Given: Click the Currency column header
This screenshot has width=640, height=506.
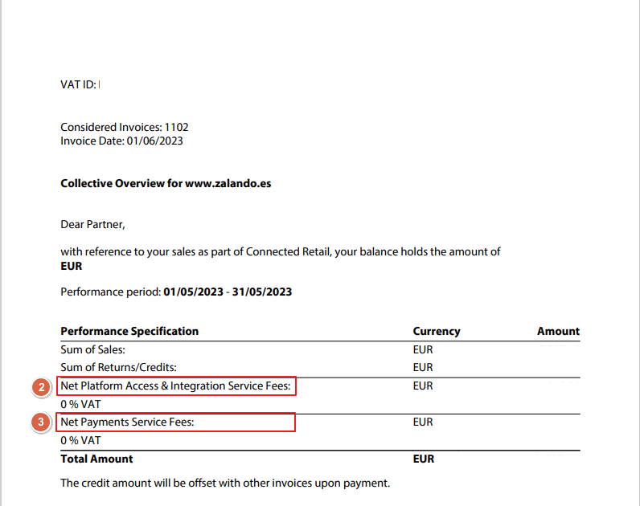Looking at the screenshot, I should pyautogui.click(x=437, y=331).
